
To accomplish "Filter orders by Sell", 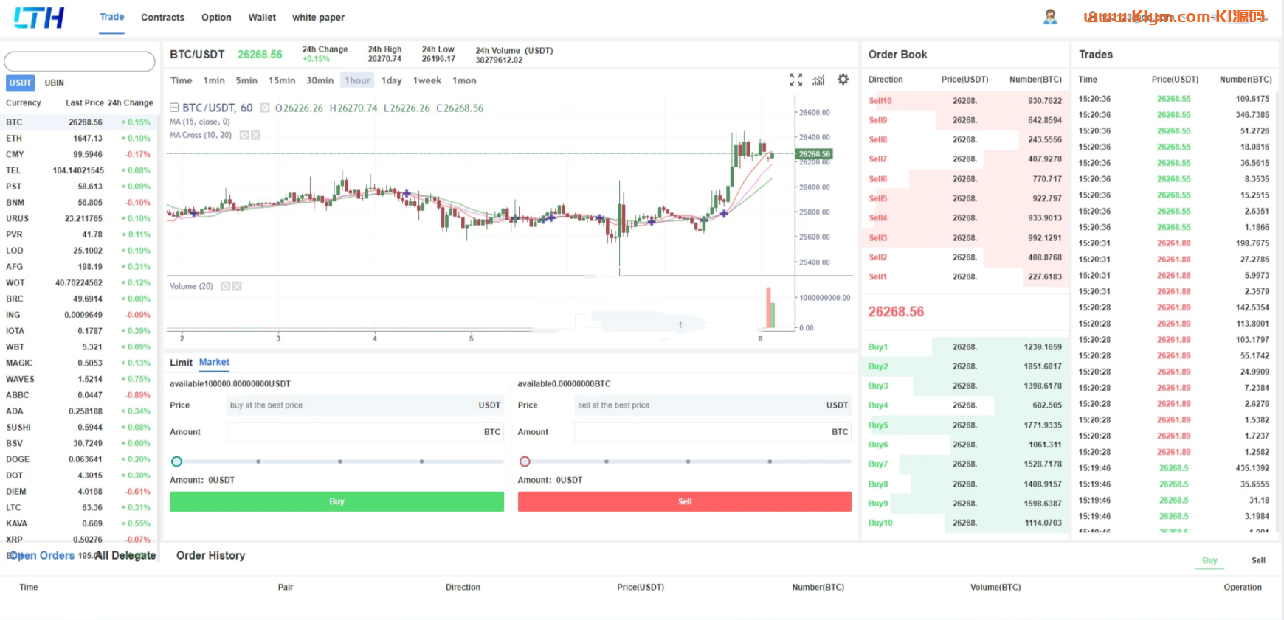I will point(1258,560).
